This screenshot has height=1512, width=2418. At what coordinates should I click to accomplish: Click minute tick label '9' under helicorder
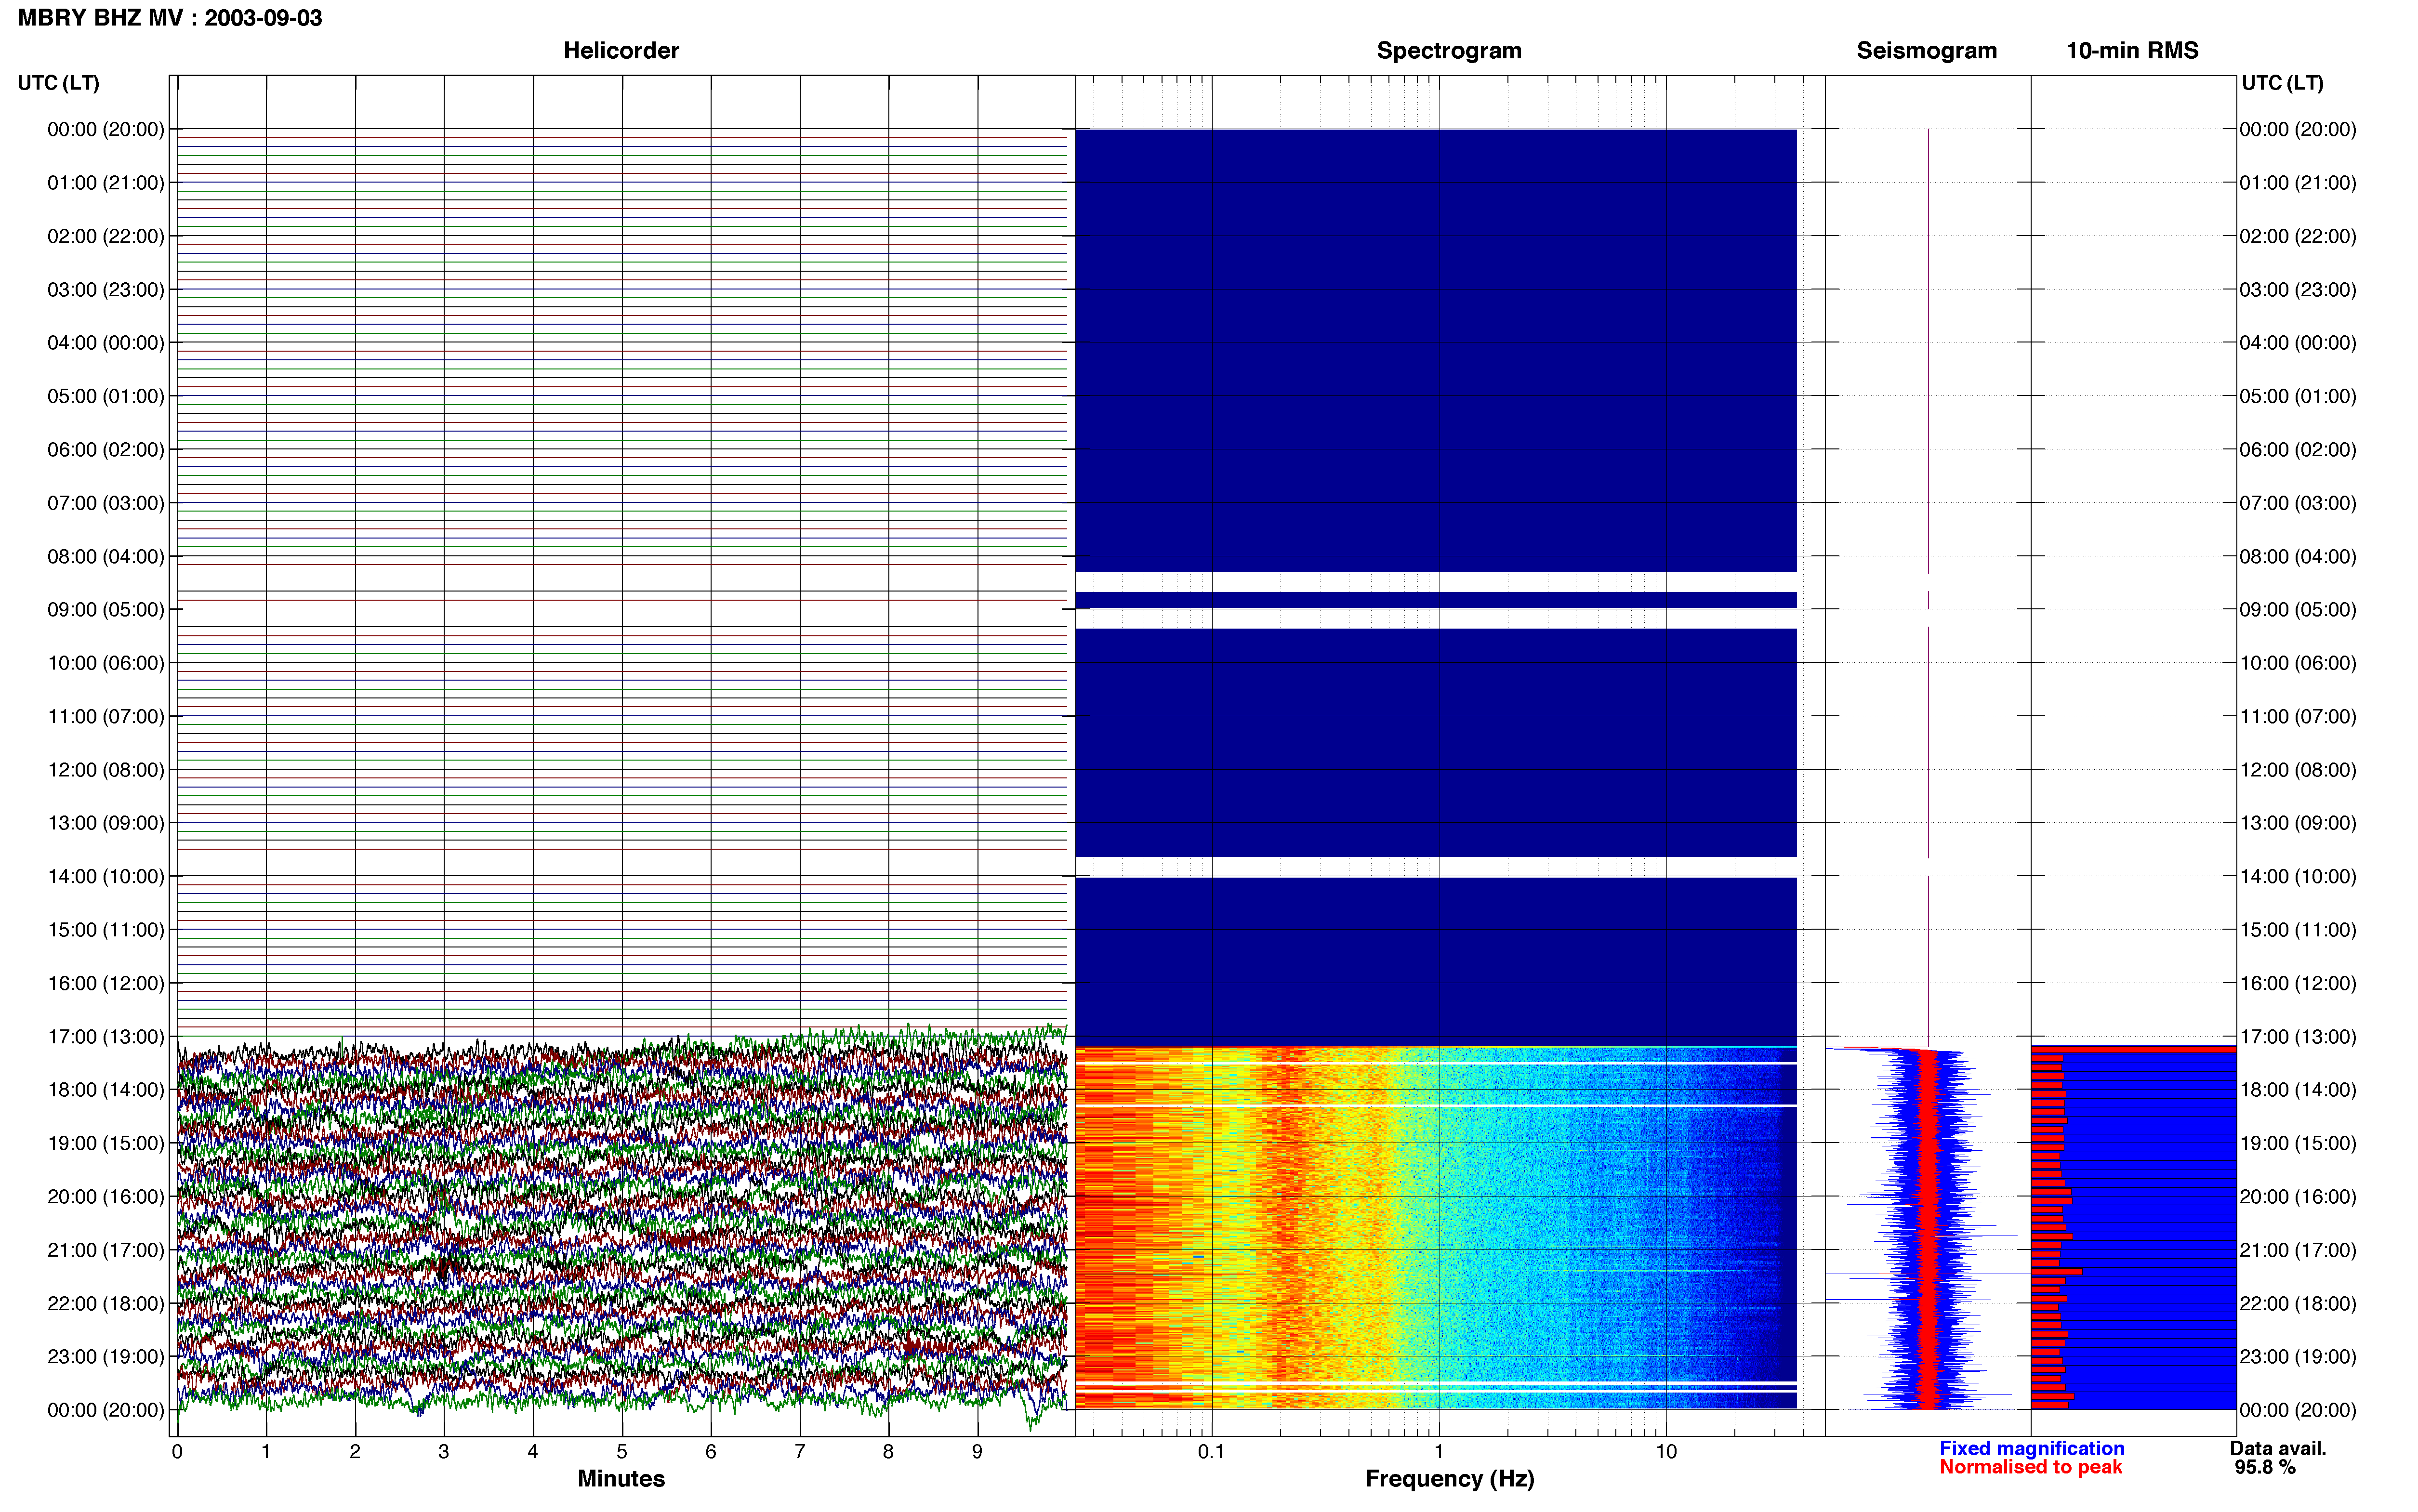(x=977, y=1452)
